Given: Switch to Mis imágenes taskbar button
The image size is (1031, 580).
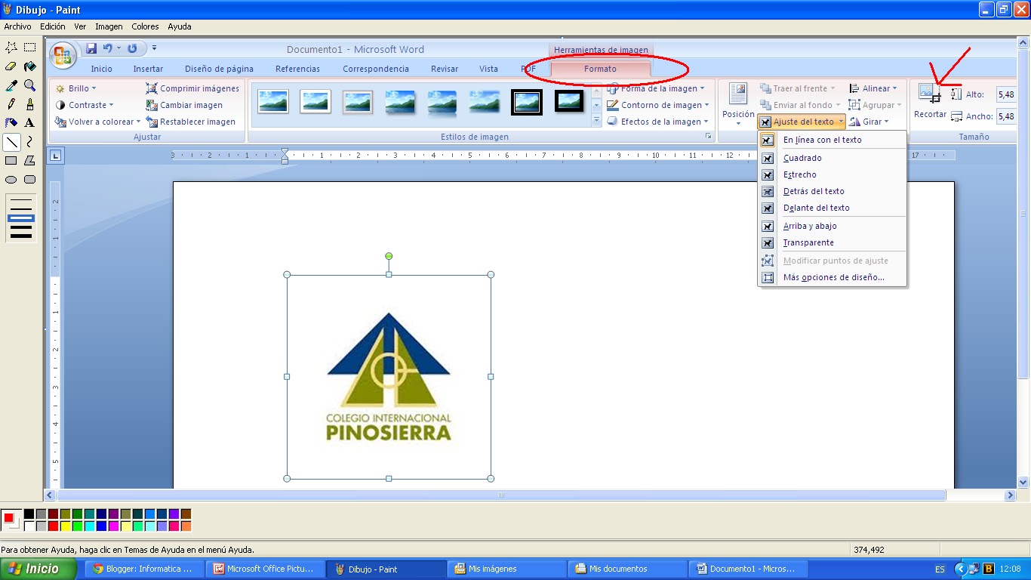Looking at the screenshot, I should (x=506, y=569).
